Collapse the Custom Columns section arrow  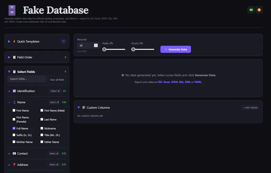click(79, 107)
